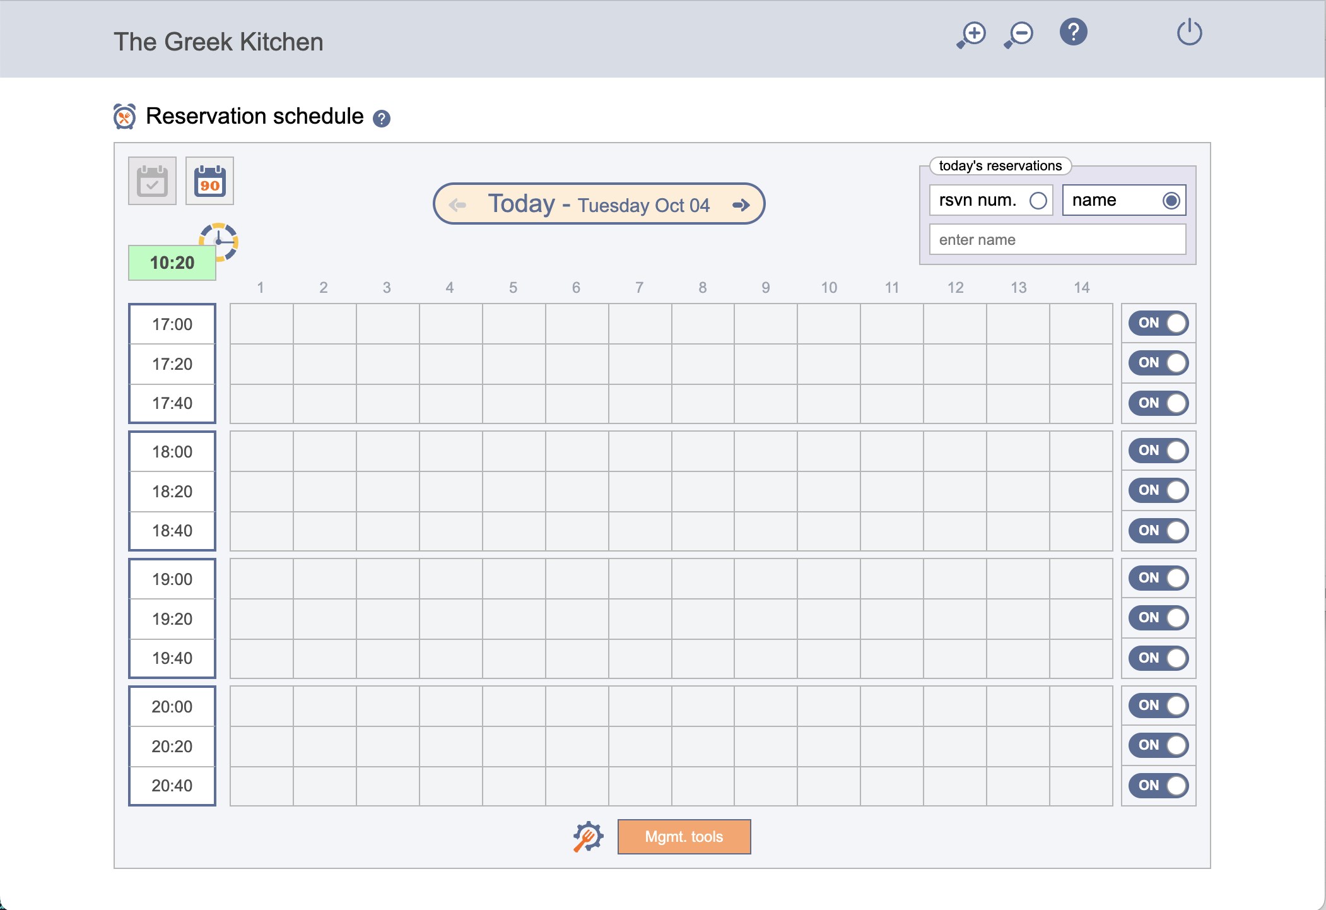Click the zoom out magnifier icon
The height and width of the screenshot is (910, 1326).
[1018, 34]
